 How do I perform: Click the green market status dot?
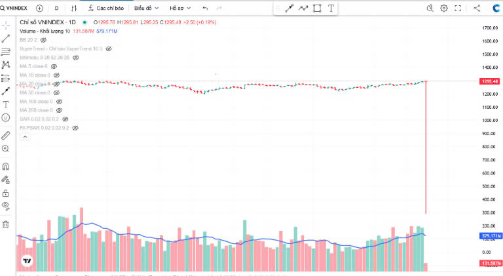[x=84, y=22]
